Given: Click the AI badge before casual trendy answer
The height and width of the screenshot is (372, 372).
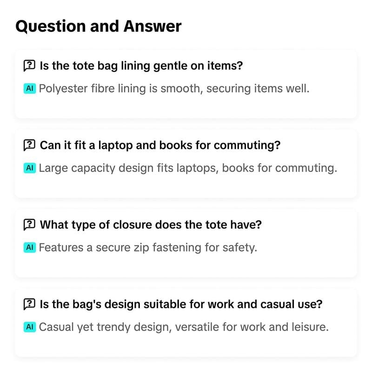Looking at the screenshot, I should click(x=29, y=327).
